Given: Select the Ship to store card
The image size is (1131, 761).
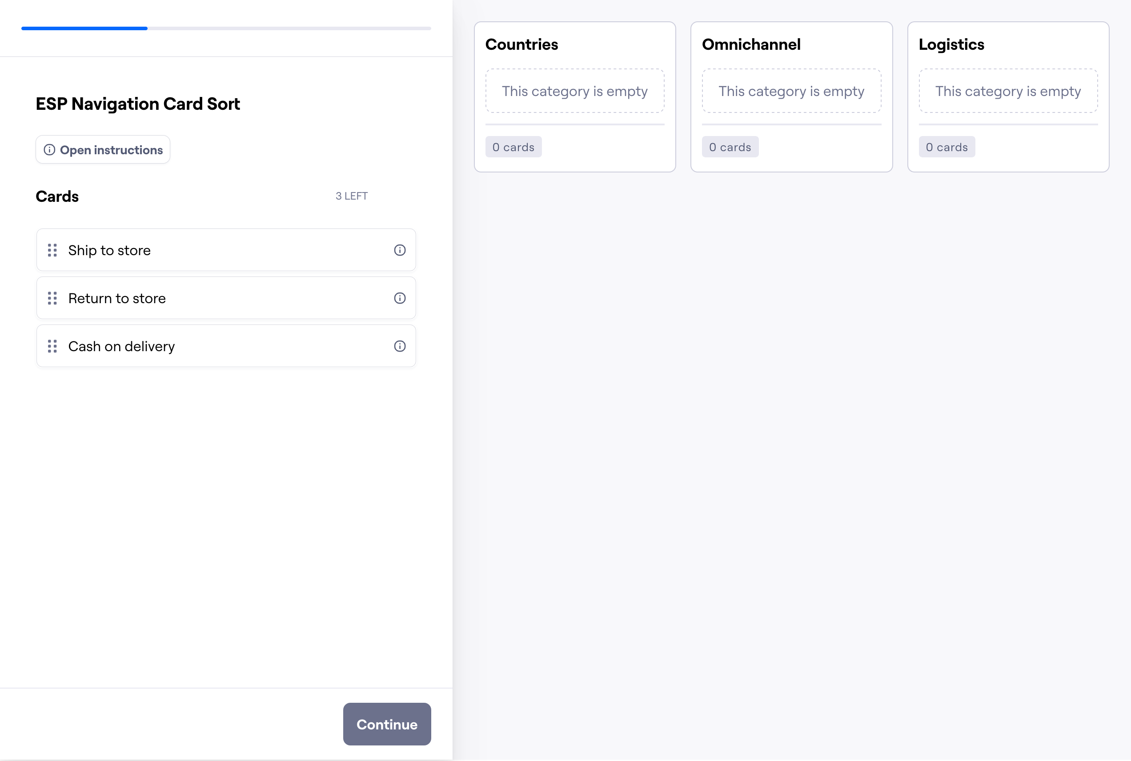Looking at the screenshot, I should pyautogui.click(x=226, y=250).
